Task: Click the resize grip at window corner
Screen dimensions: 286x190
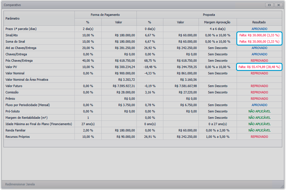Action: pos(282,186)
